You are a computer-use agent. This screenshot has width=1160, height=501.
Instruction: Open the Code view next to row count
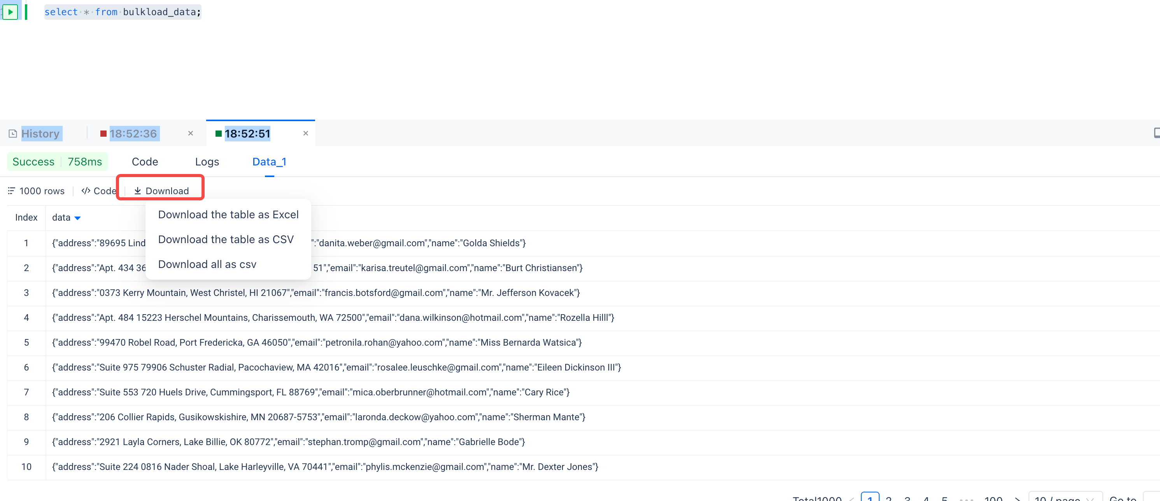coord(99,191)
